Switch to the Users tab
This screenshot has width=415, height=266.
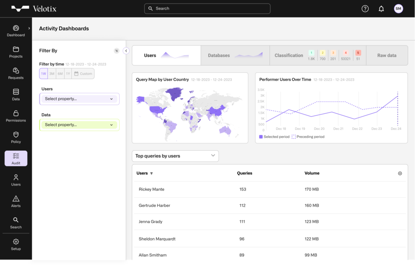click(166, 55)
